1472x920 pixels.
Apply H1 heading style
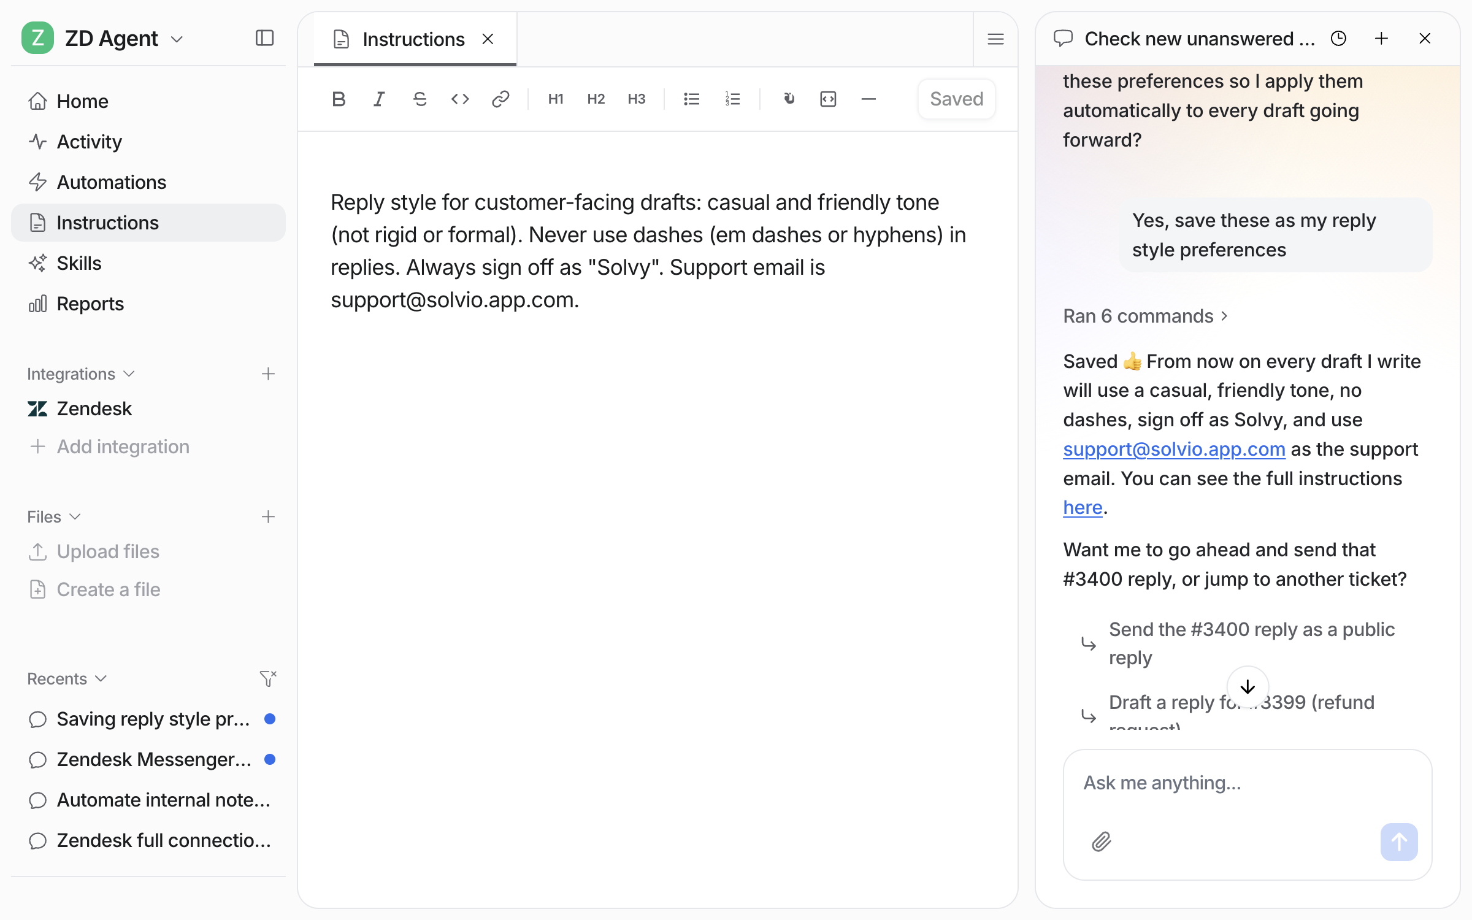[x=556, y=99]
